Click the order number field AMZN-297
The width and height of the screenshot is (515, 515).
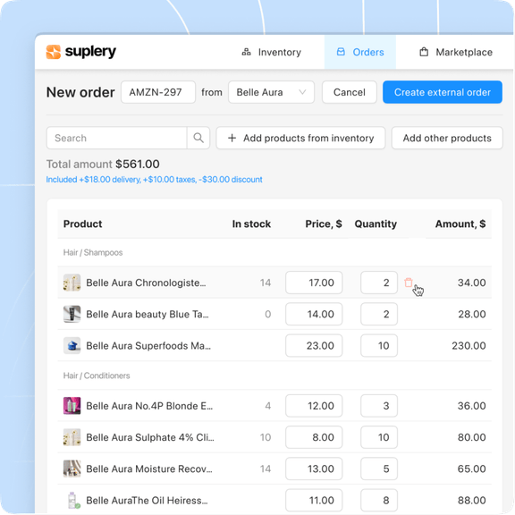(158, 92)
